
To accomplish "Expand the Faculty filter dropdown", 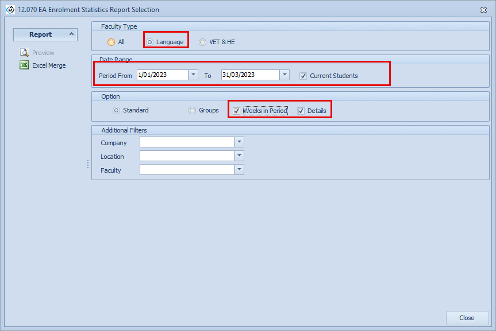I will click(239, 170).
